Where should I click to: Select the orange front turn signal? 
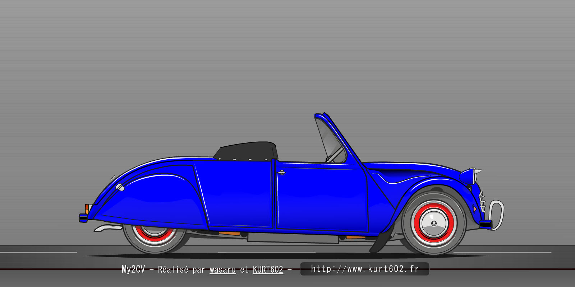click(475, 208)
